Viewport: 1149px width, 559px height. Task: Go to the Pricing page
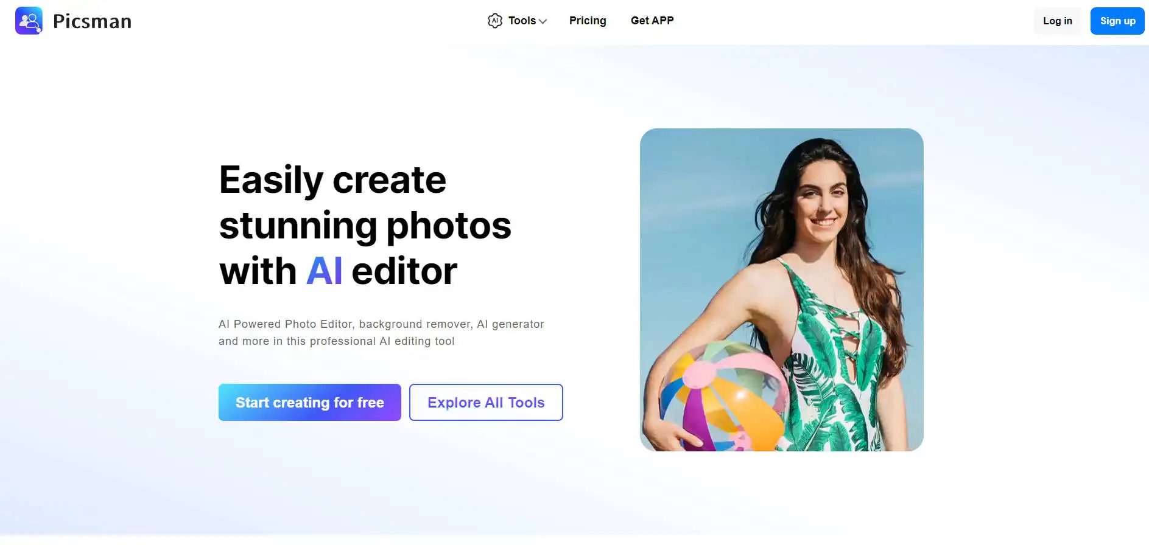(588, 21)
